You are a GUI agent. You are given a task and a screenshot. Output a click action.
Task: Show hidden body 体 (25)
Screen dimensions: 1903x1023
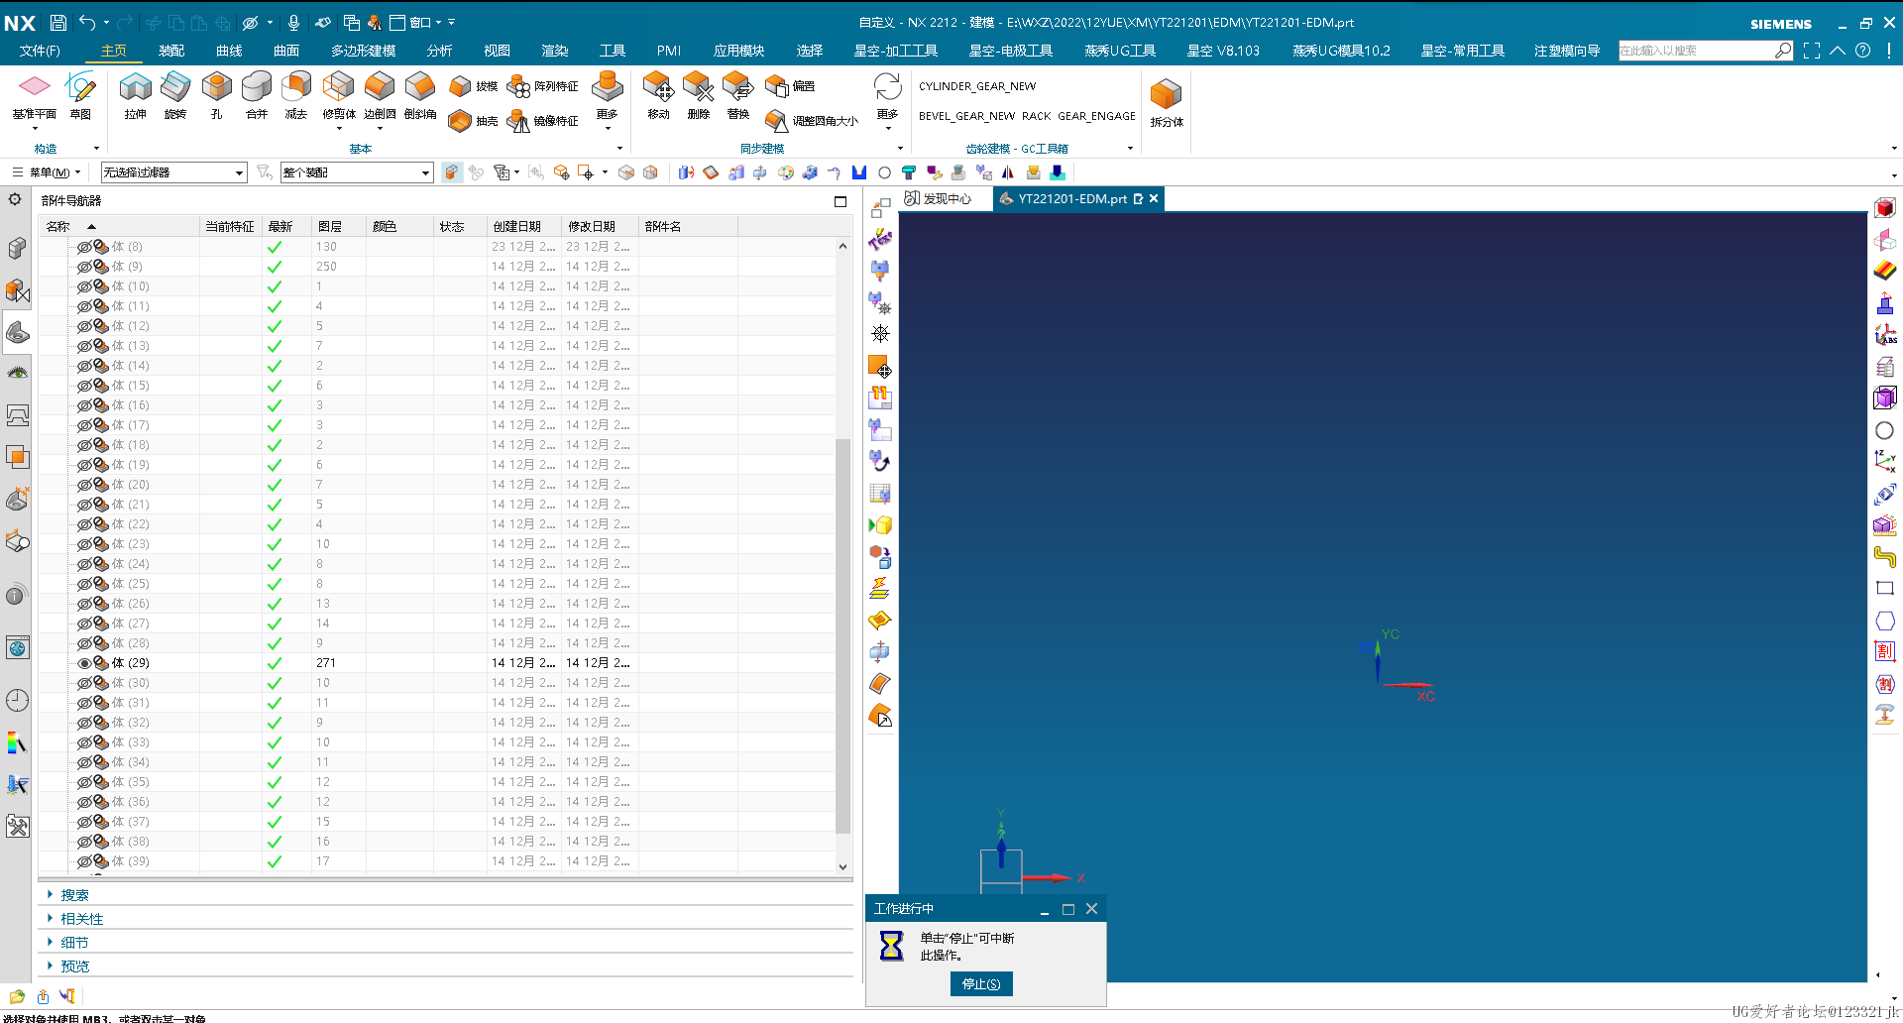point(84,584)
